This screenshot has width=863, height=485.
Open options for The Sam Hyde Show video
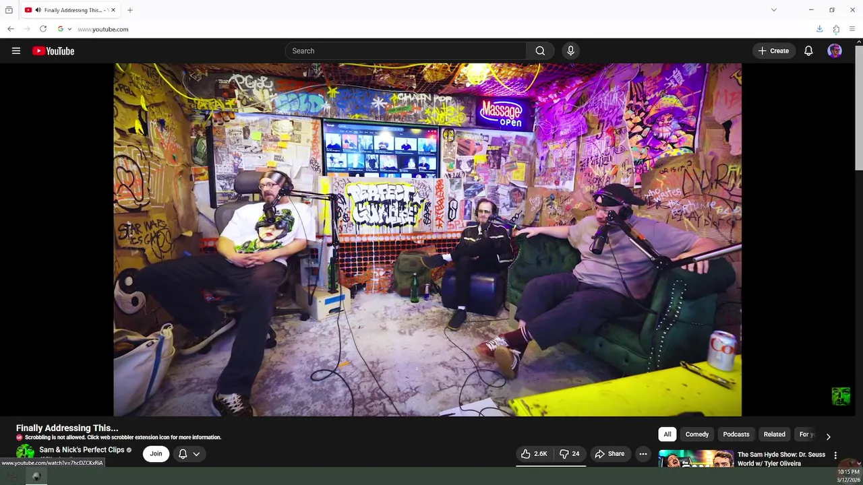pos(835,455)
